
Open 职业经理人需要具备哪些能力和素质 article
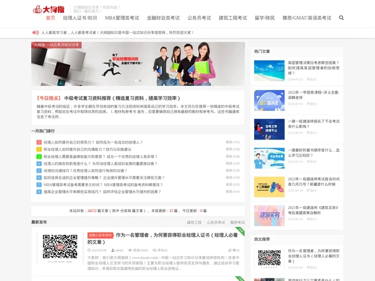click(100, 157)
